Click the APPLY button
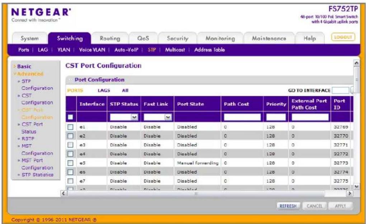The height and width of the screenshot is (224, 366). 340,206
